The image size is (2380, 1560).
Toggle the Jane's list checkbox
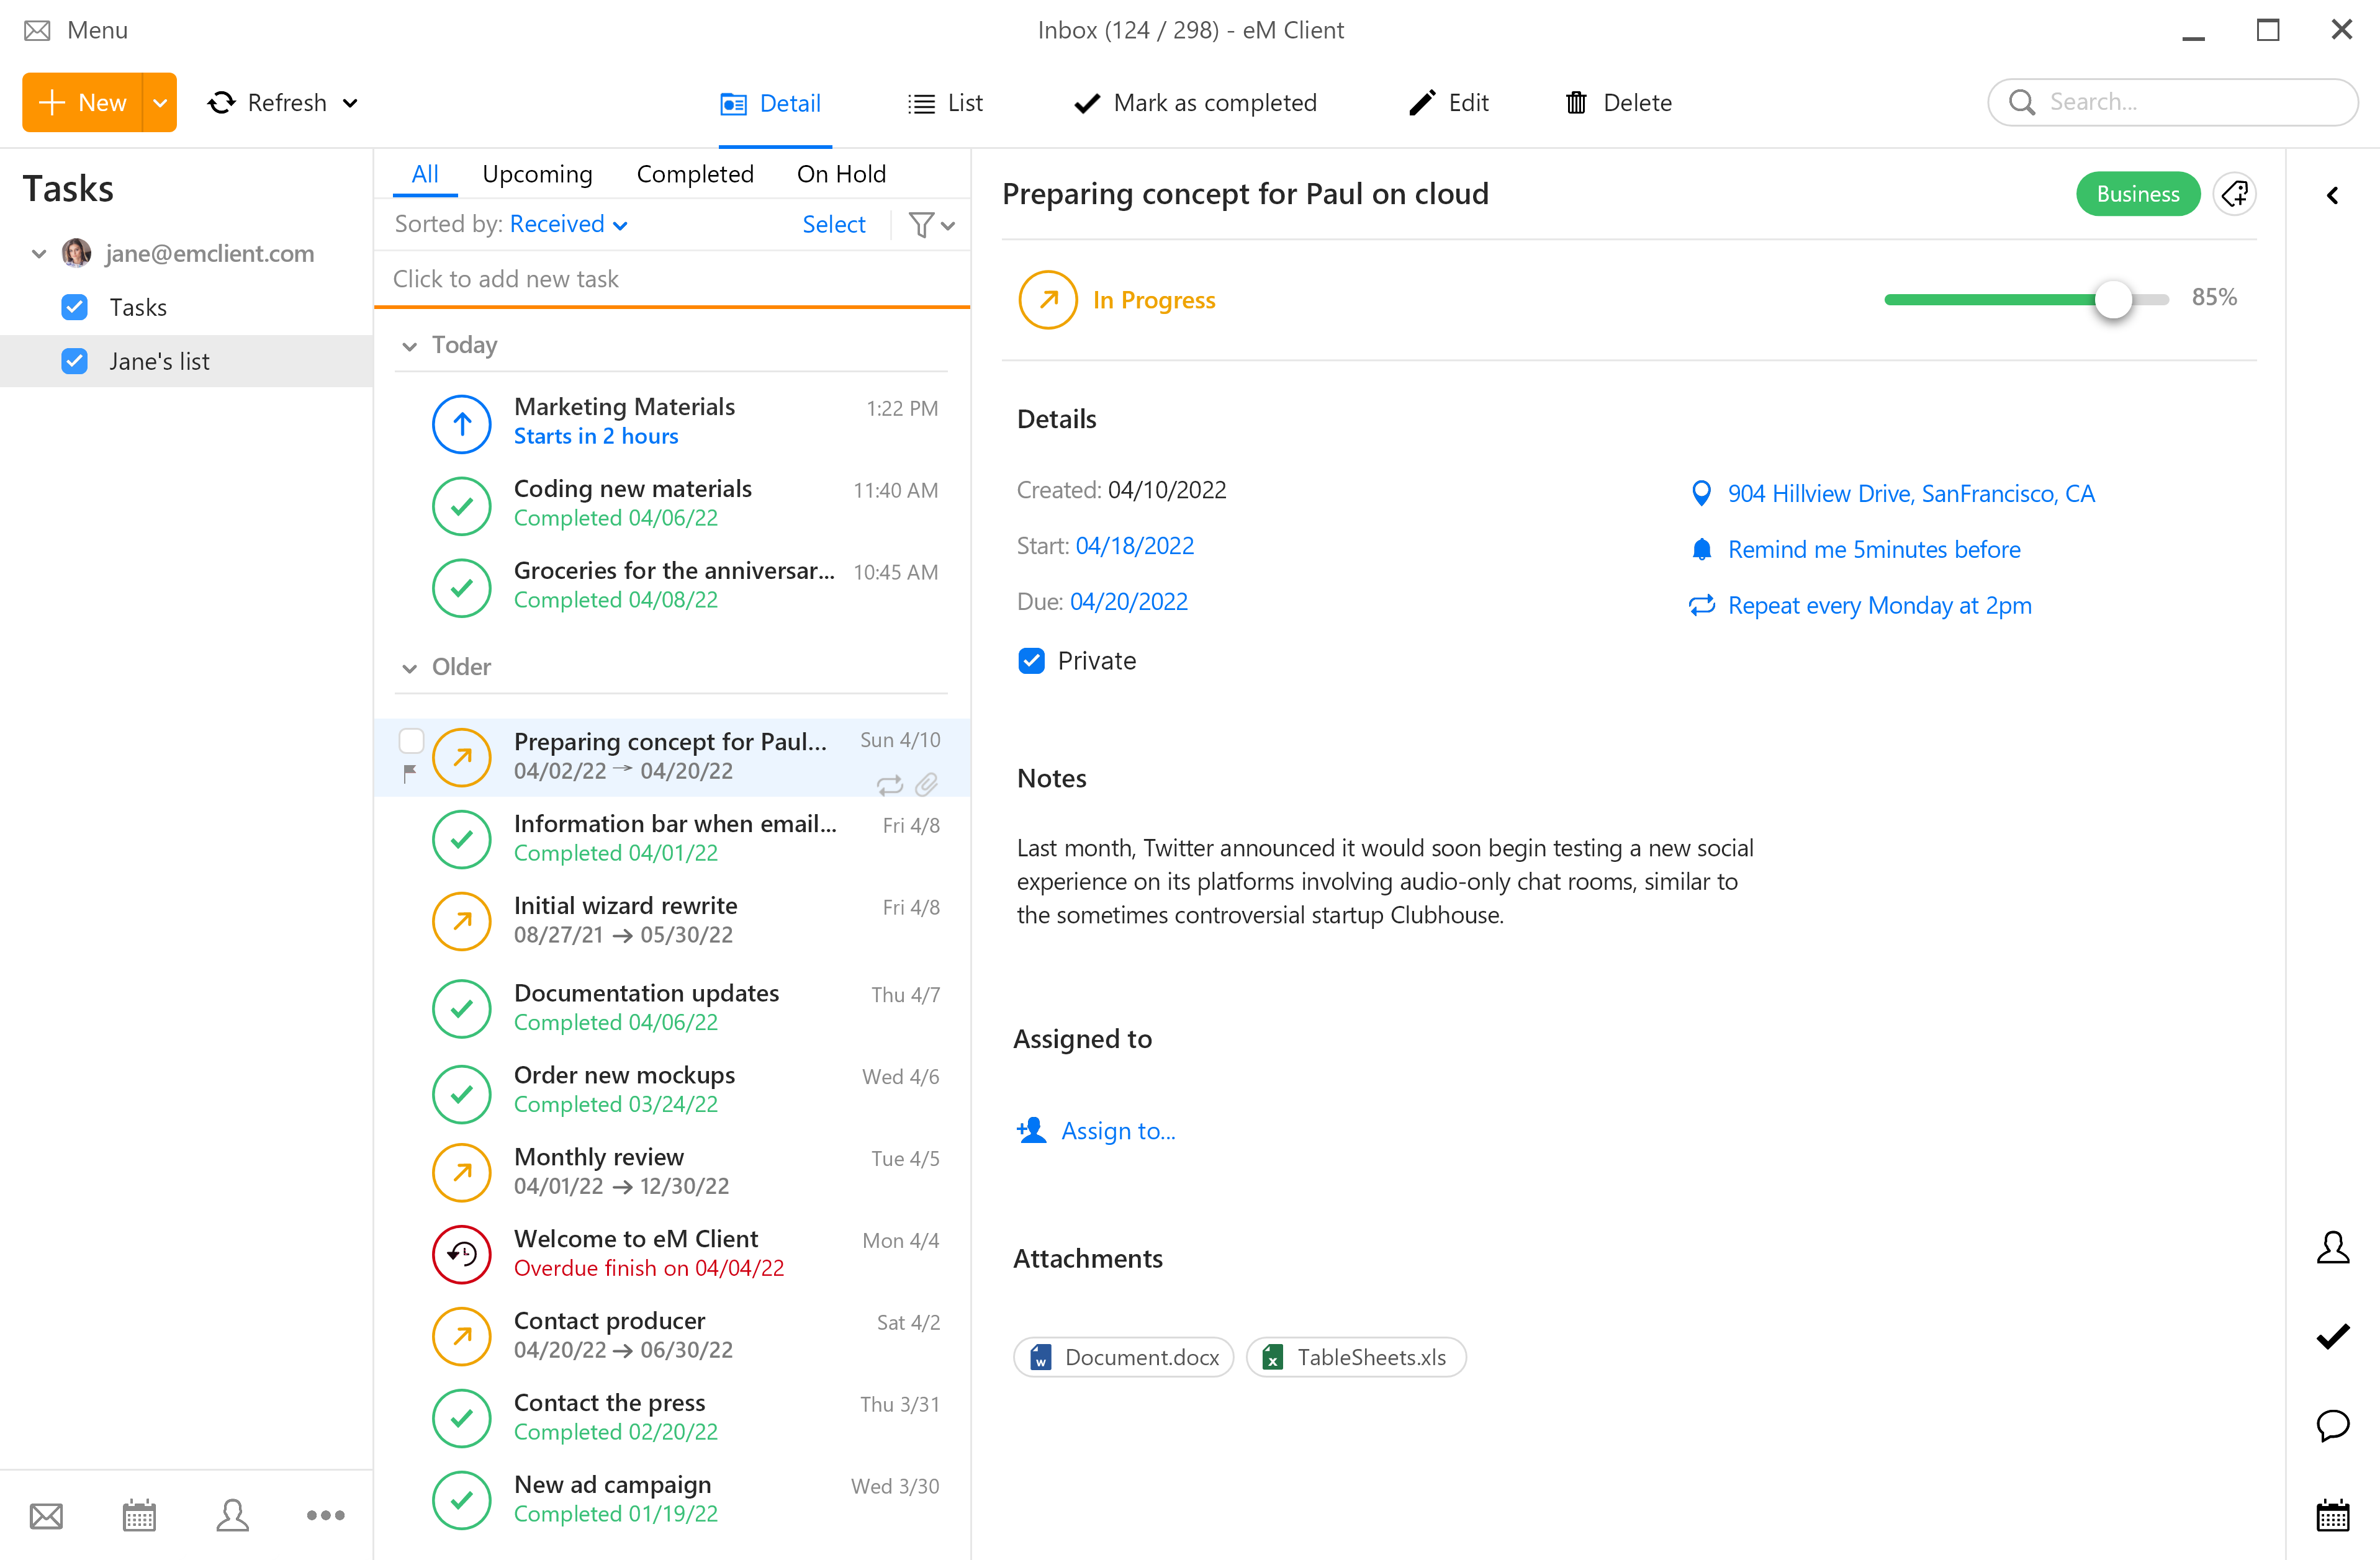tap(75, 361)
